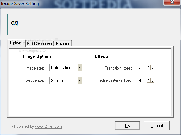Dismiss the dialog with the Cancel button
The width and height of the screenshot is (181, 135).
click(x=156, y=126)
